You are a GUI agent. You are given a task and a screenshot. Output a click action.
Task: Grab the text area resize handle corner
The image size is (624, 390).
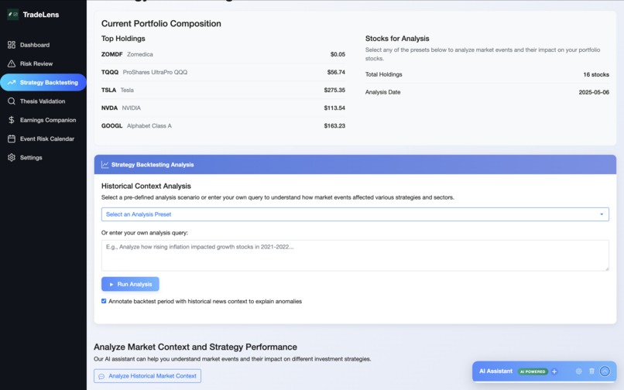point(606,269)
